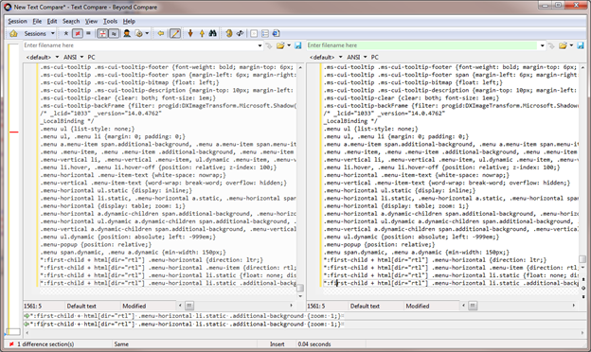Show all lines with the asterisk icon
591x352 pixels.
66,33
